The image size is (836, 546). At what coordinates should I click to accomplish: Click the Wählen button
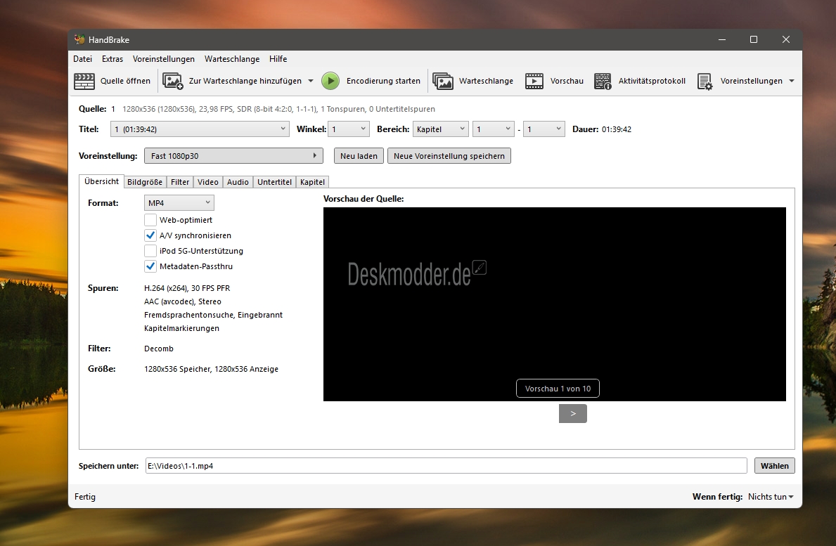point(774,465)
